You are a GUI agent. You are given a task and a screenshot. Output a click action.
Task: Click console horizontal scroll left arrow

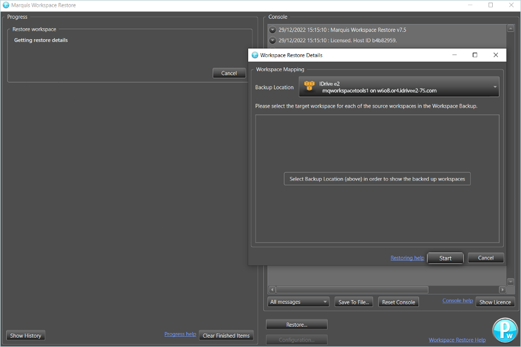272,289
